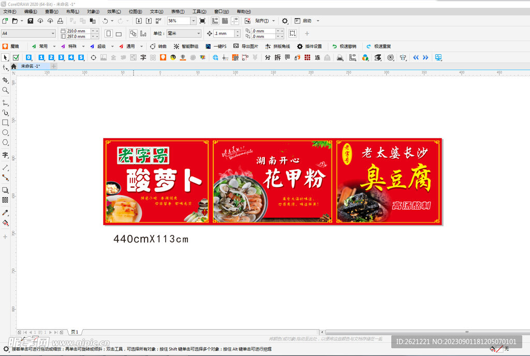Expand the Open file dropdown arrow

pos(22,21)
